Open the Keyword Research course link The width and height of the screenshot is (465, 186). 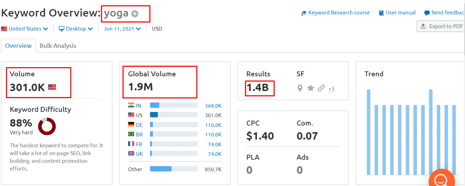[335, 13]
